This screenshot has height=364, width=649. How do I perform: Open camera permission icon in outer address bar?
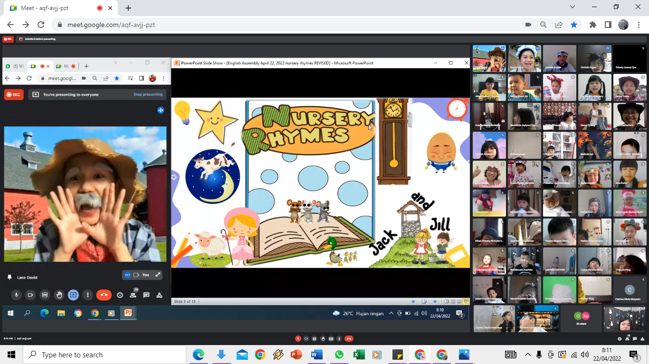point(528,25)
